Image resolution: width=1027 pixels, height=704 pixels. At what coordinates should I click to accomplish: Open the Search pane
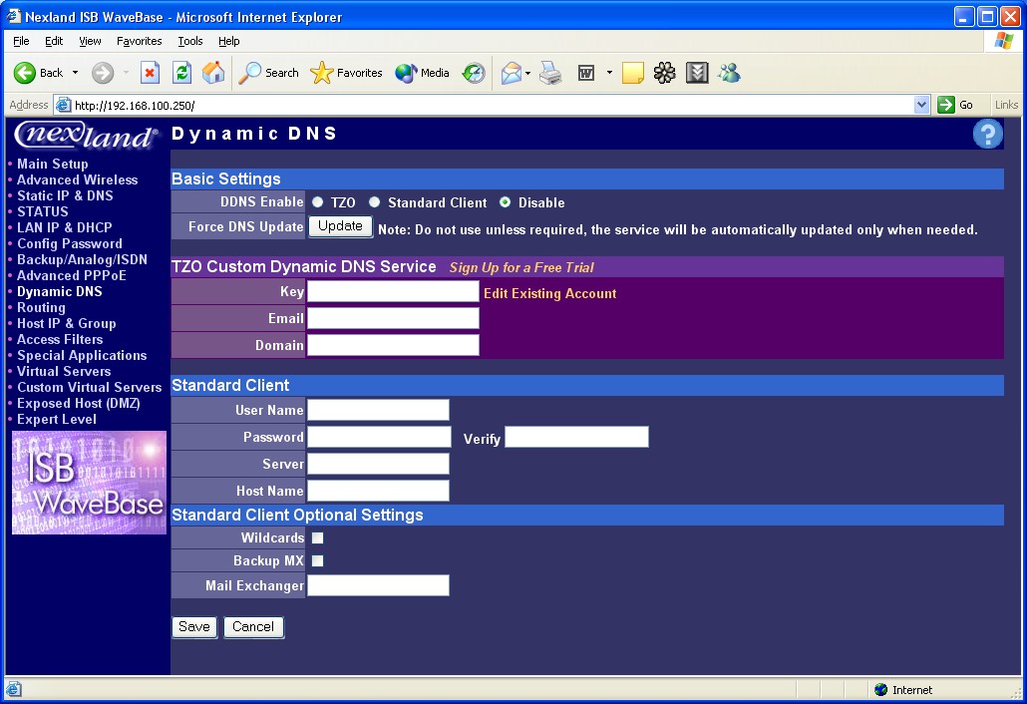pos(268,73)
